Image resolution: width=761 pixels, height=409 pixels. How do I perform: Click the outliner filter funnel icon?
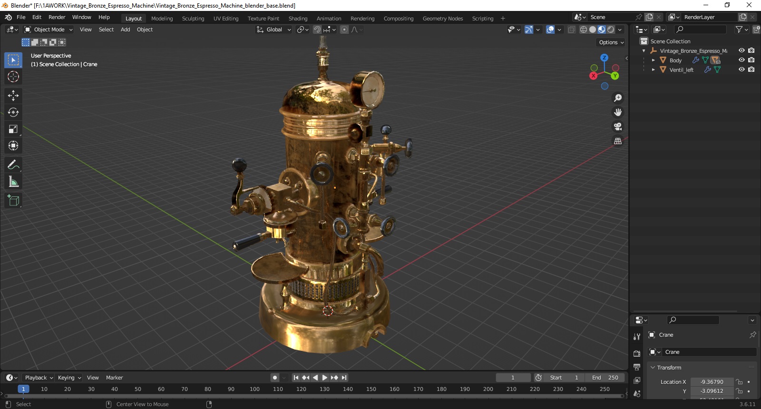coord(739,29)
